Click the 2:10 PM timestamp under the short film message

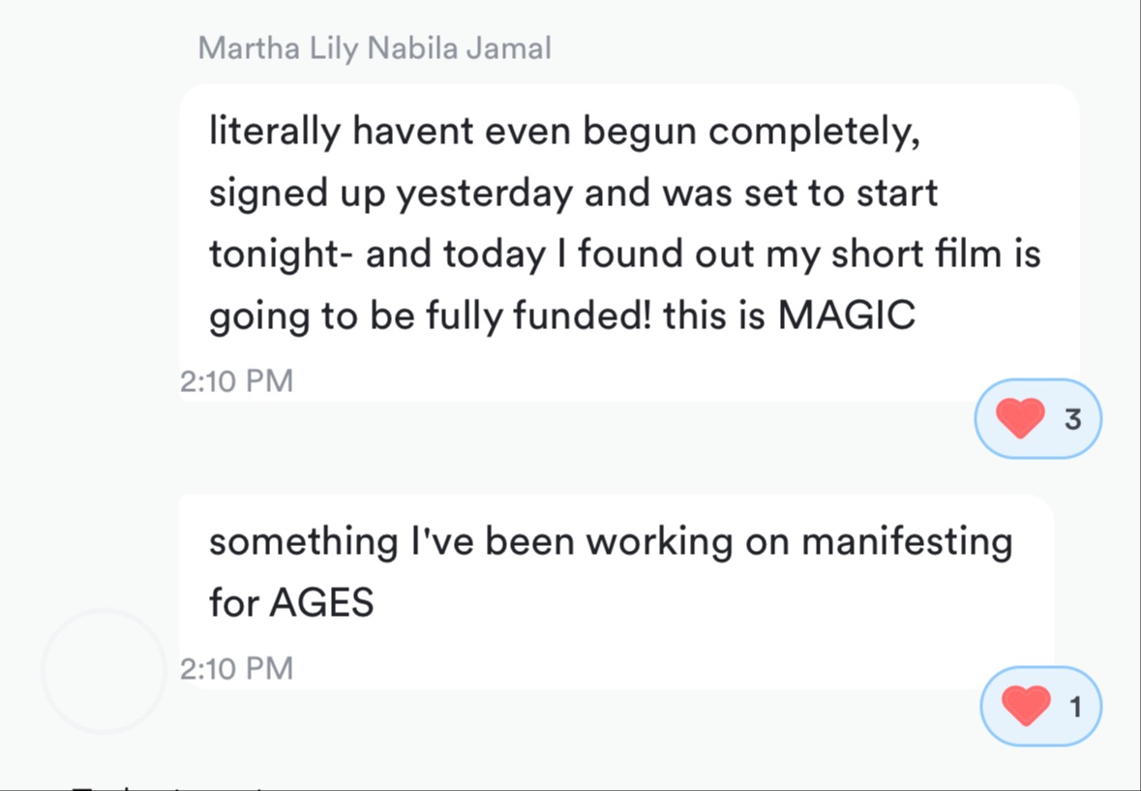(236, 380)
